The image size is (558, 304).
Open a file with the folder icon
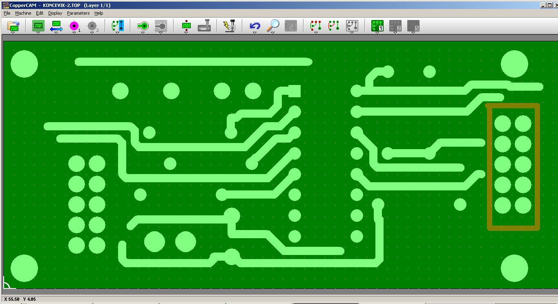(13, 27)
